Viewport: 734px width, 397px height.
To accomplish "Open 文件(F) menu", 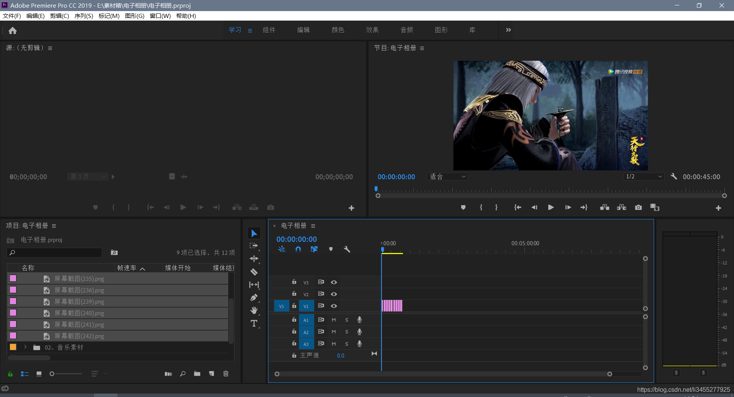I will (12, 16).
